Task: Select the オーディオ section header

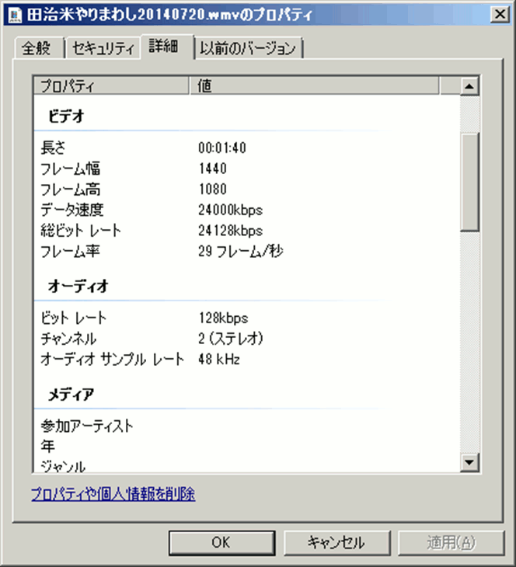Action: [x=78, y=287]
